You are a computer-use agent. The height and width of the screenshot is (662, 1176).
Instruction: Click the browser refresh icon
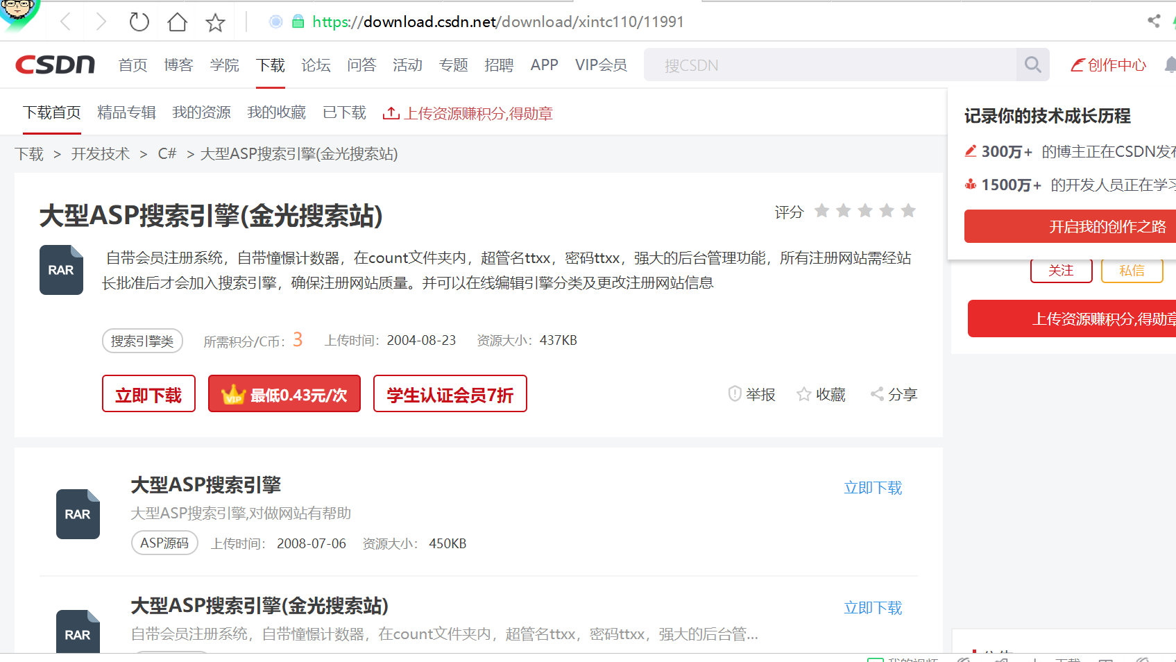coord(139,22)
